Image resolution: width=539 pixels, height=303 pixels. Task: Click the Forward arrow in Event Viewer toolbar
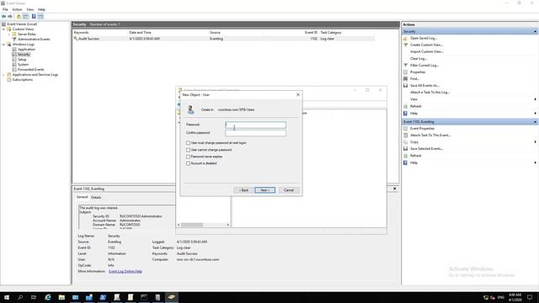[10, 17]
